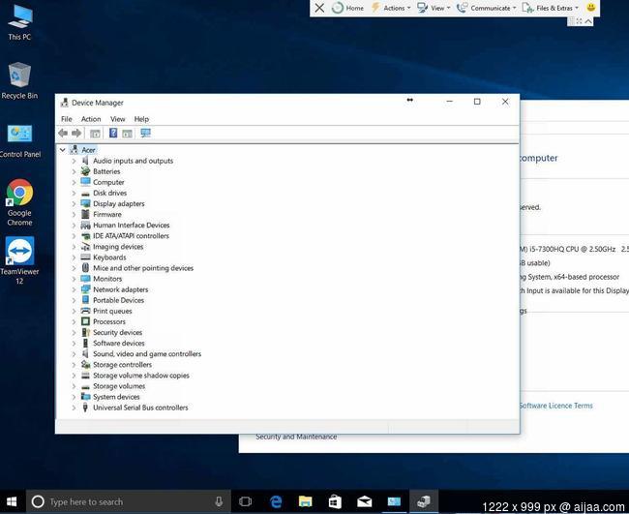Image resolution: width=629 pixels, height=514 pixels.
Task: Click the taskbar search input field
Action: tap(129, 501)
